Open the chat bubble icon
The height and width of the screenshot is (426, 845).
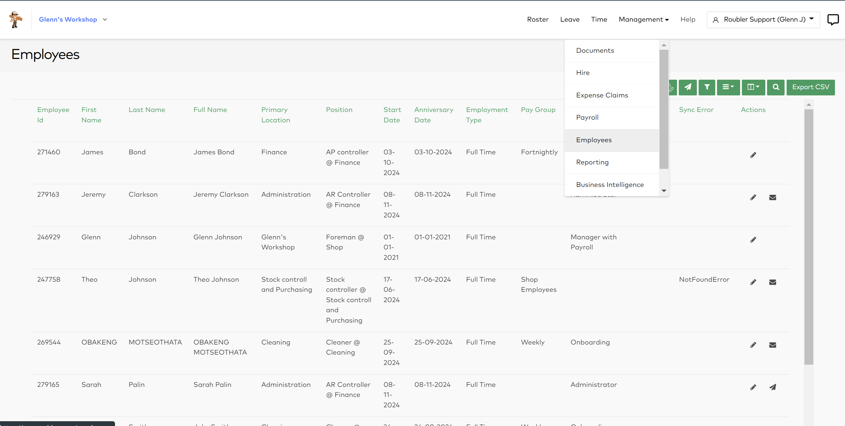point(833,19)
